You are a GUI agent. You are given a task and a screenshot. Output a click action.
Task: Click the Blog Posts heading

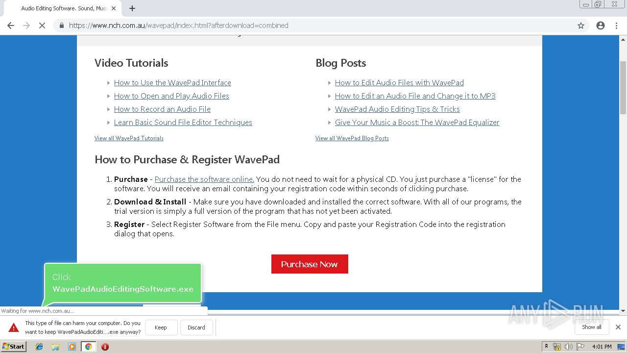click(341, 63)
